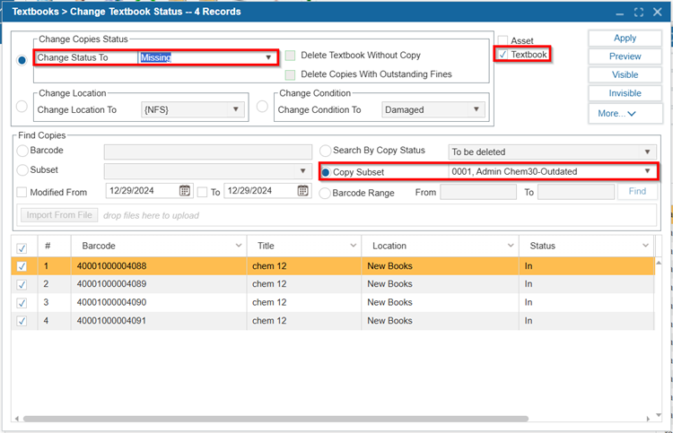673x433 pixels.
Task: Click the horizontal scrollbar left arrow
Action: coord(17,419)
